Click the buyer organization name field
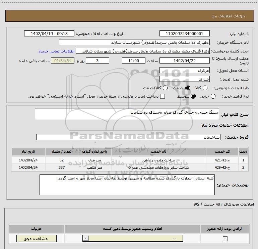 point(134,42)
